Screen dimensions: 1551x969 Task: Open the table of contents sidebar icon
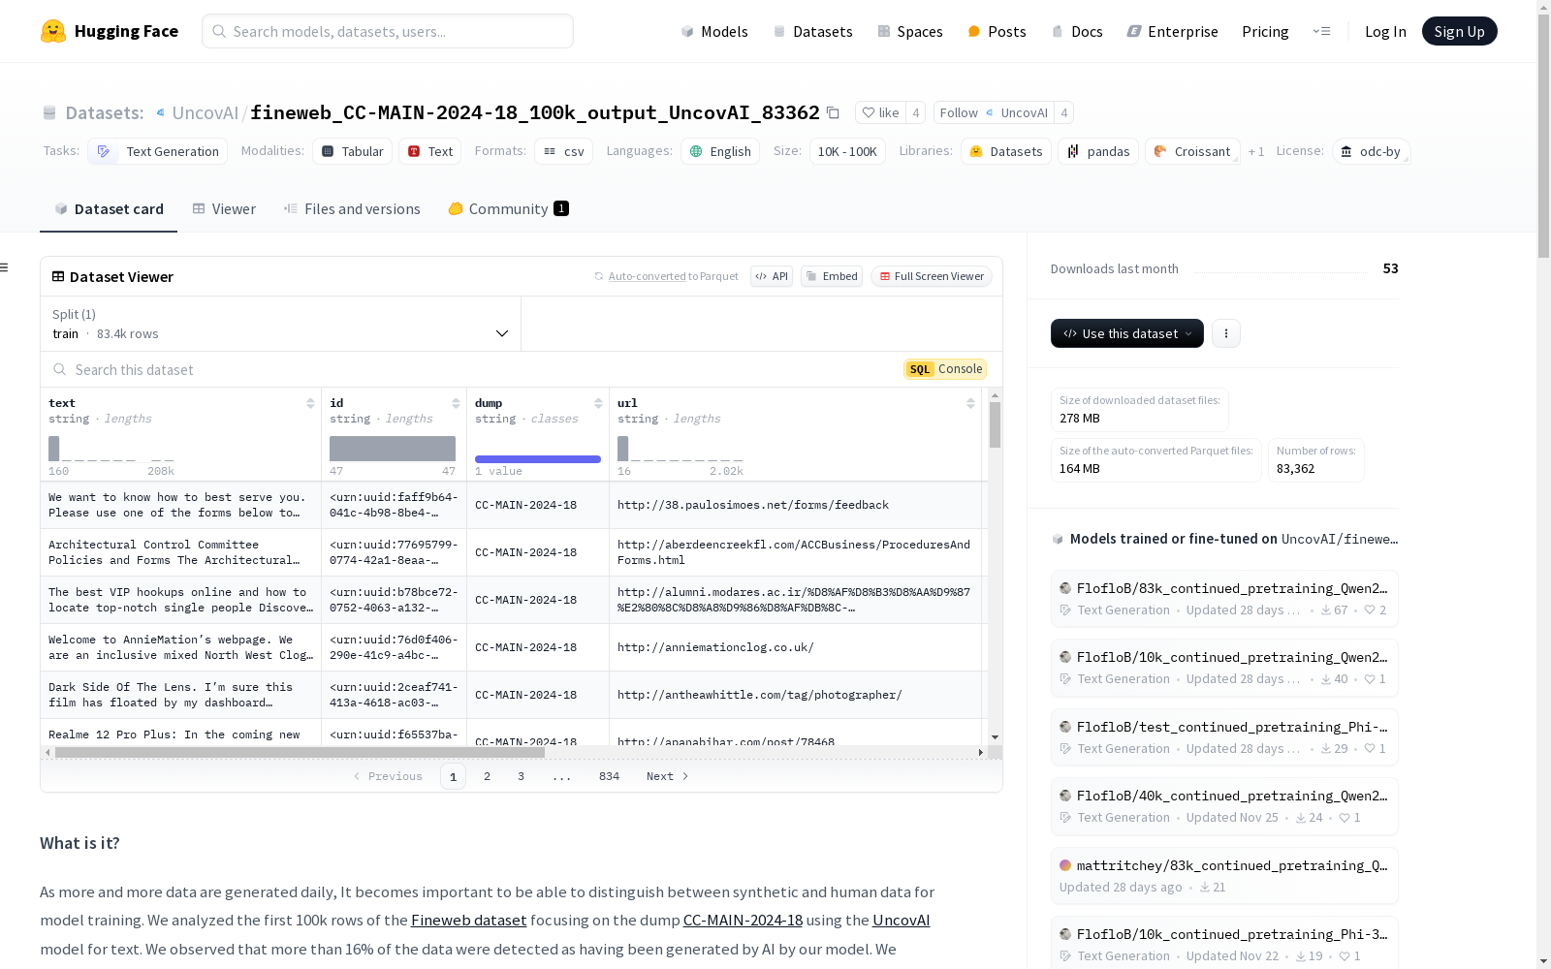(5, 267)
